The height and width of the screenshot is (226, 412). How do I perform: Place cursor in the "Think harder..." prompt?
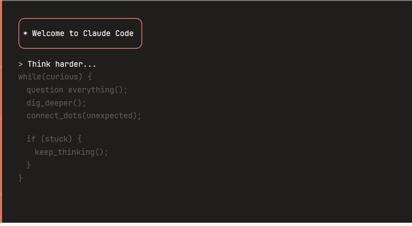[62, 64]
